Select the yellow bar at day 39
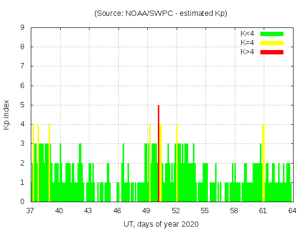Viewport: 308px width, 231px height. click(x=49, y=163)
